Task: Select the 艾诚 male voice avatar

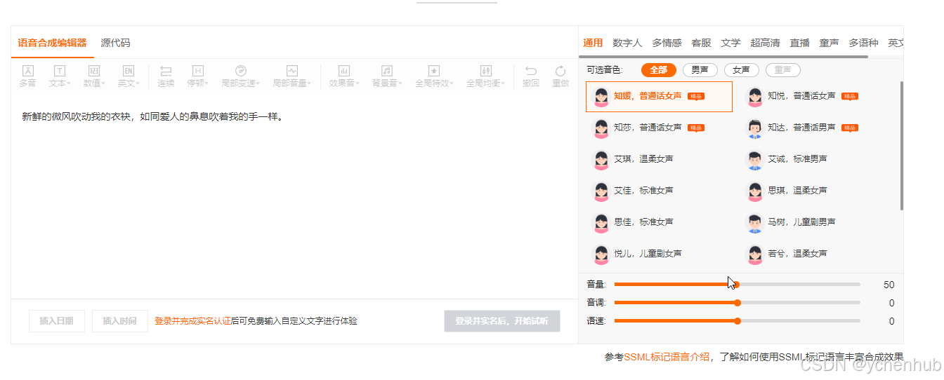Action: pyautogui.click(x=755, y=160)
